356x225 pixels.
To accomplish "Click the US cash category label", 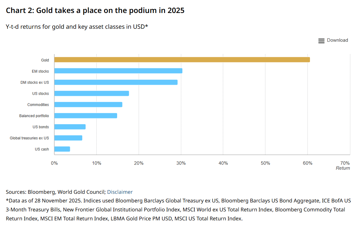I will coord(42,149).
